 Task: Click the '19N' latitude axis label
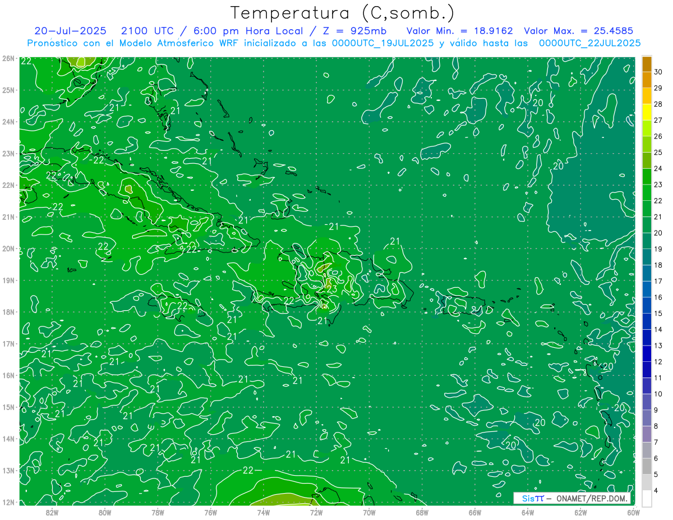pyautogui.click(x=8, y=280)
